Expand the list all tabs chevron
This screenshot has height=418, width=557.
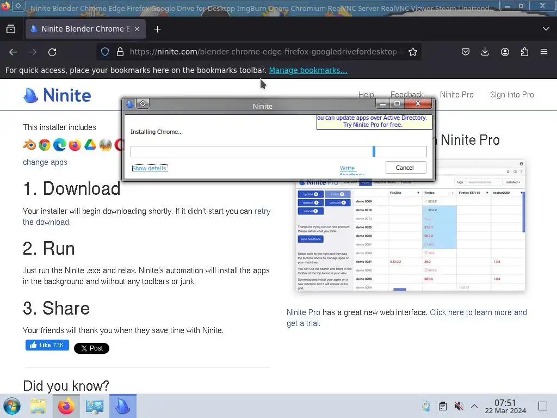coord(546,29)
